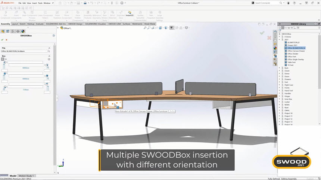Click the Instant3D ribbon button

point(130,14)
